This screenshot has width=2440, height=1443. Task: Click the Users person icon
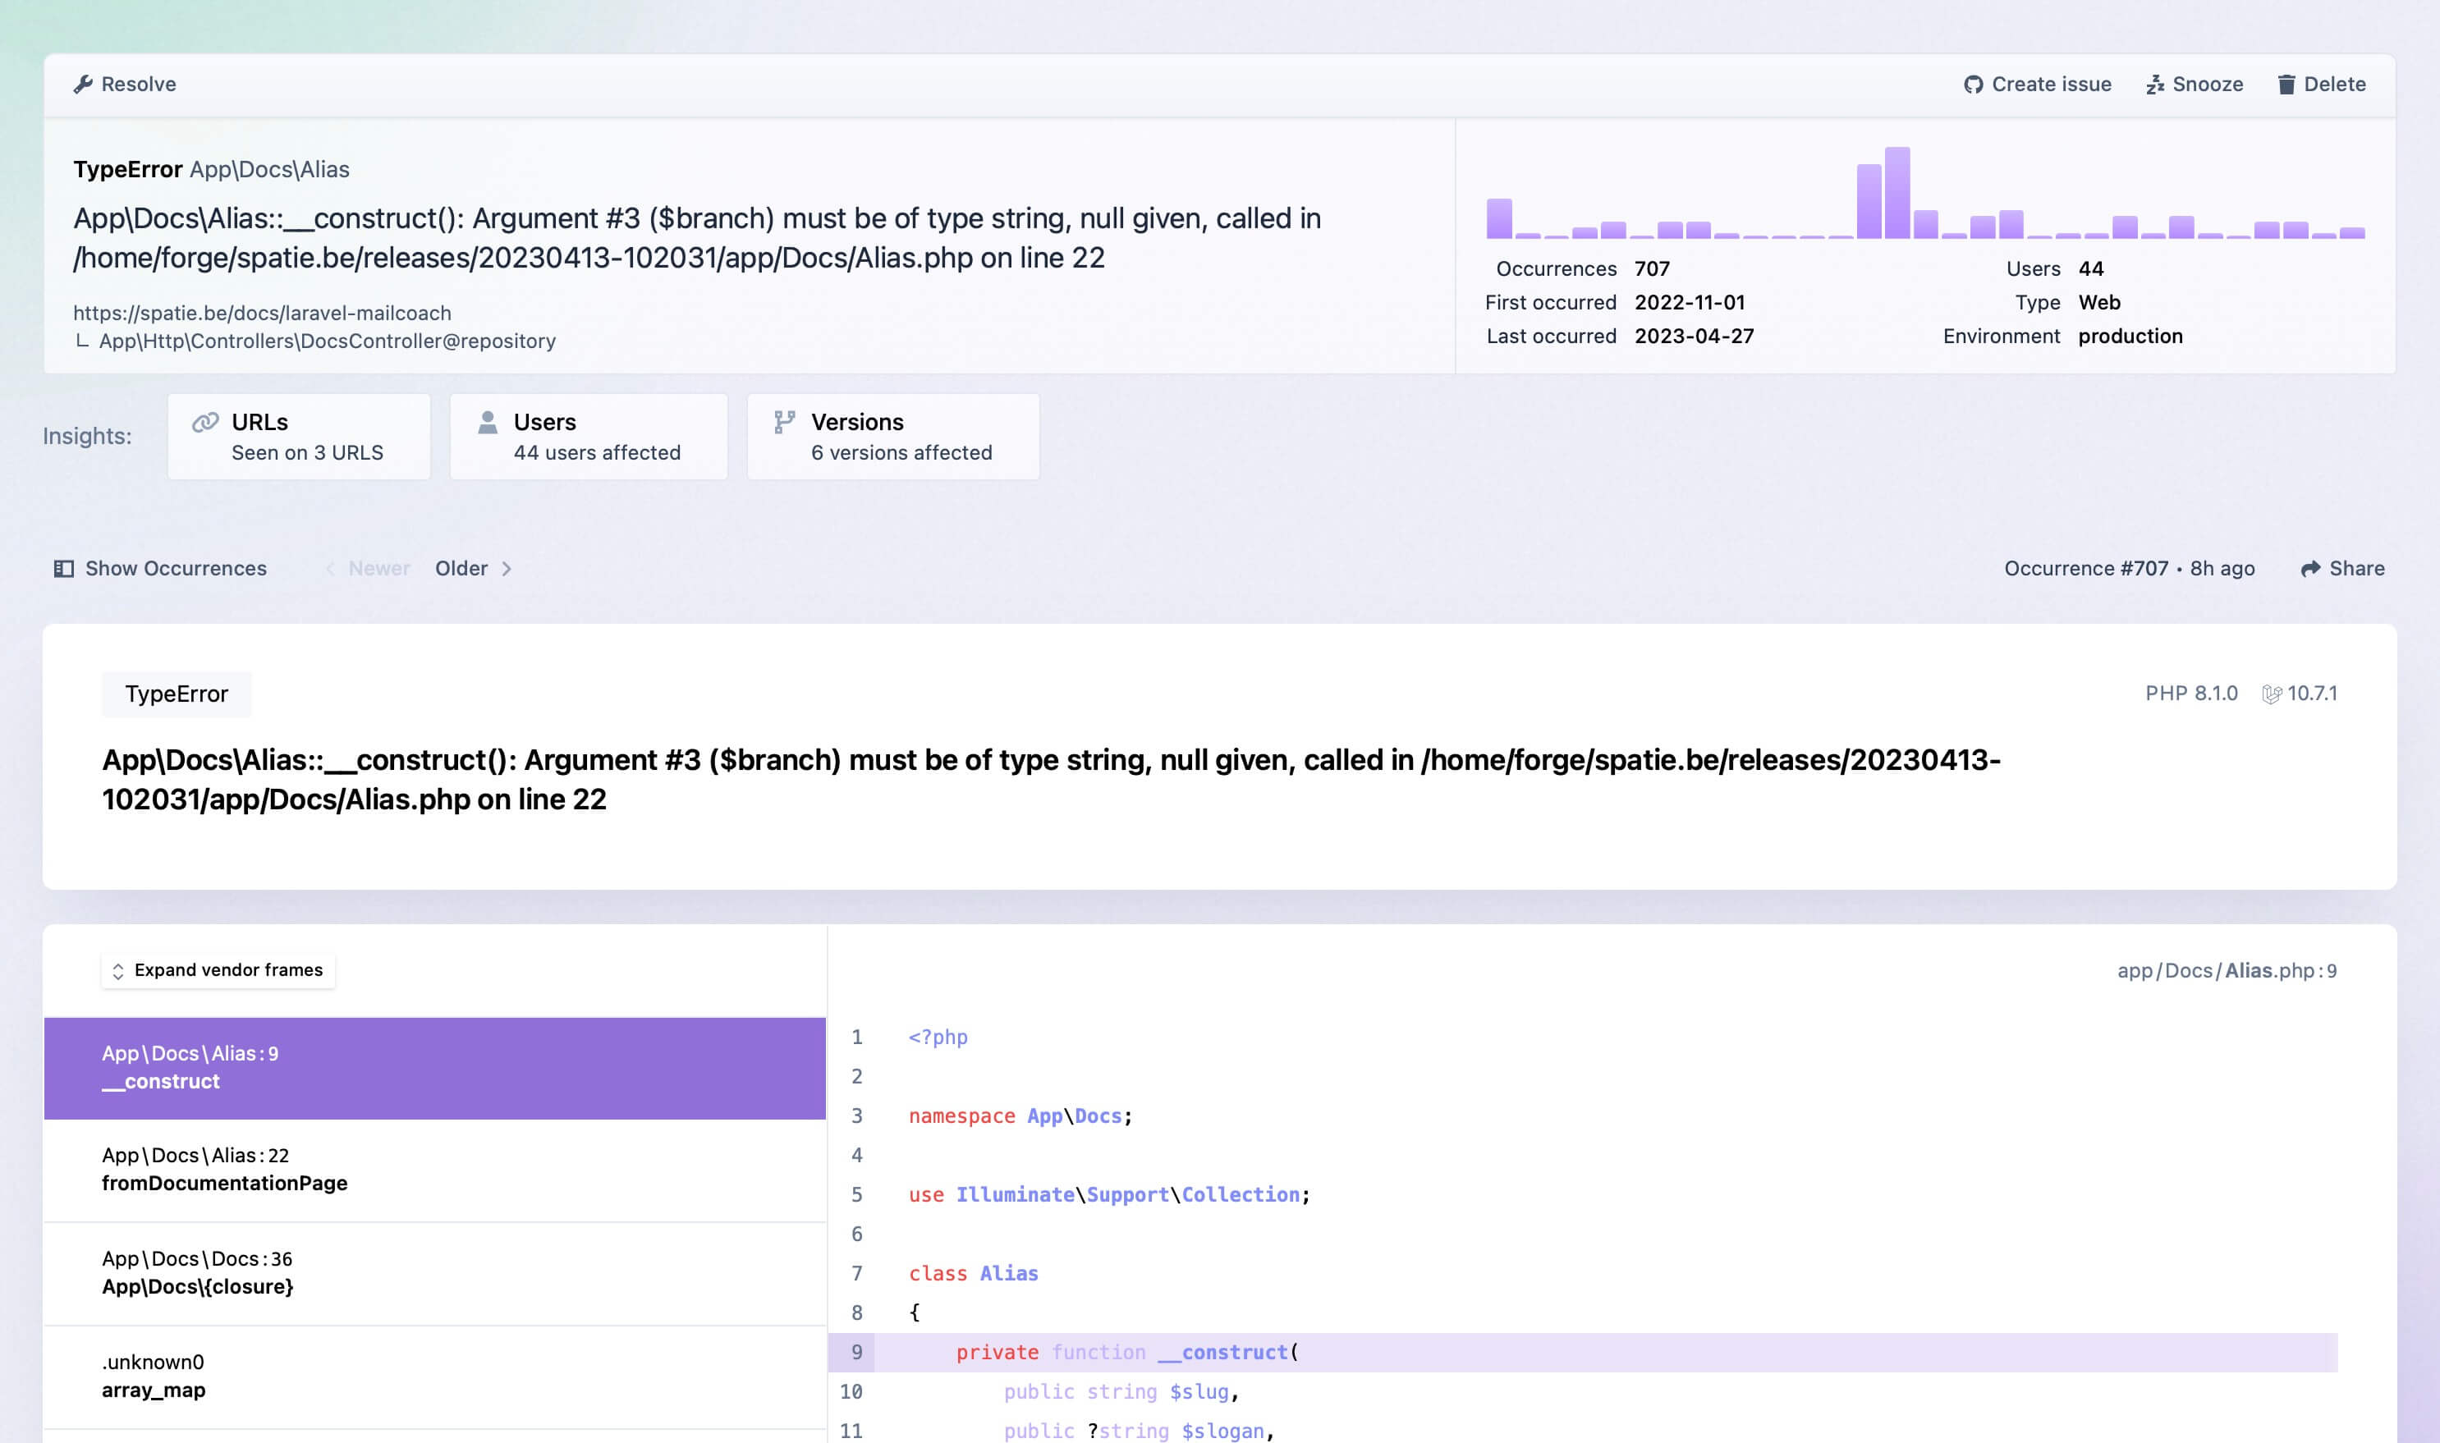[x=488, y=422]
